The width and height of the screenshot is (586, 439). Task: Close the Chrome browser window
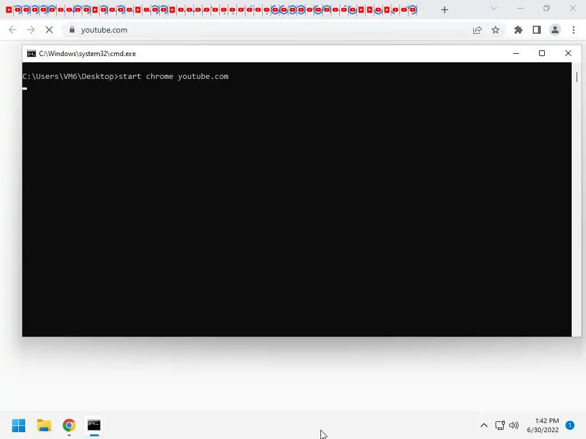[x=572, y=8]
